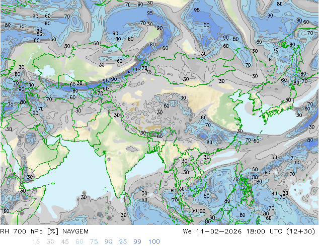Select the legend value 95 in the color scale
The image size is (319, 246).
click(x=123, y=242)
